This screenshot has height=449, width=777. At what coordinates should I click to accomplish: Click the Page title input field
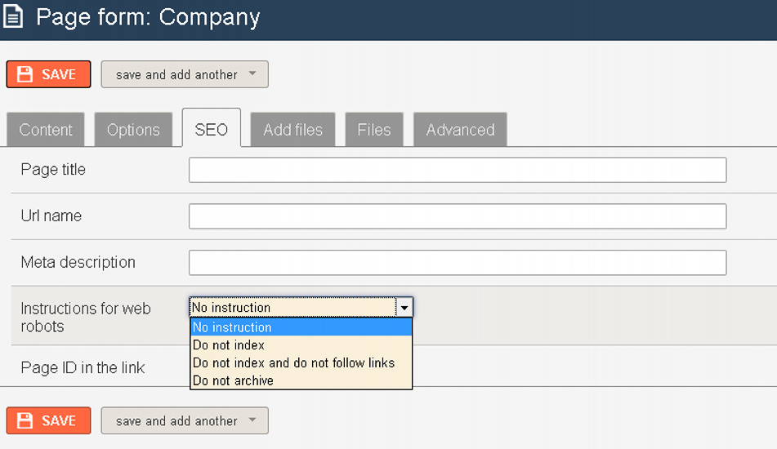pyautogui.click(x=458, y=170)
